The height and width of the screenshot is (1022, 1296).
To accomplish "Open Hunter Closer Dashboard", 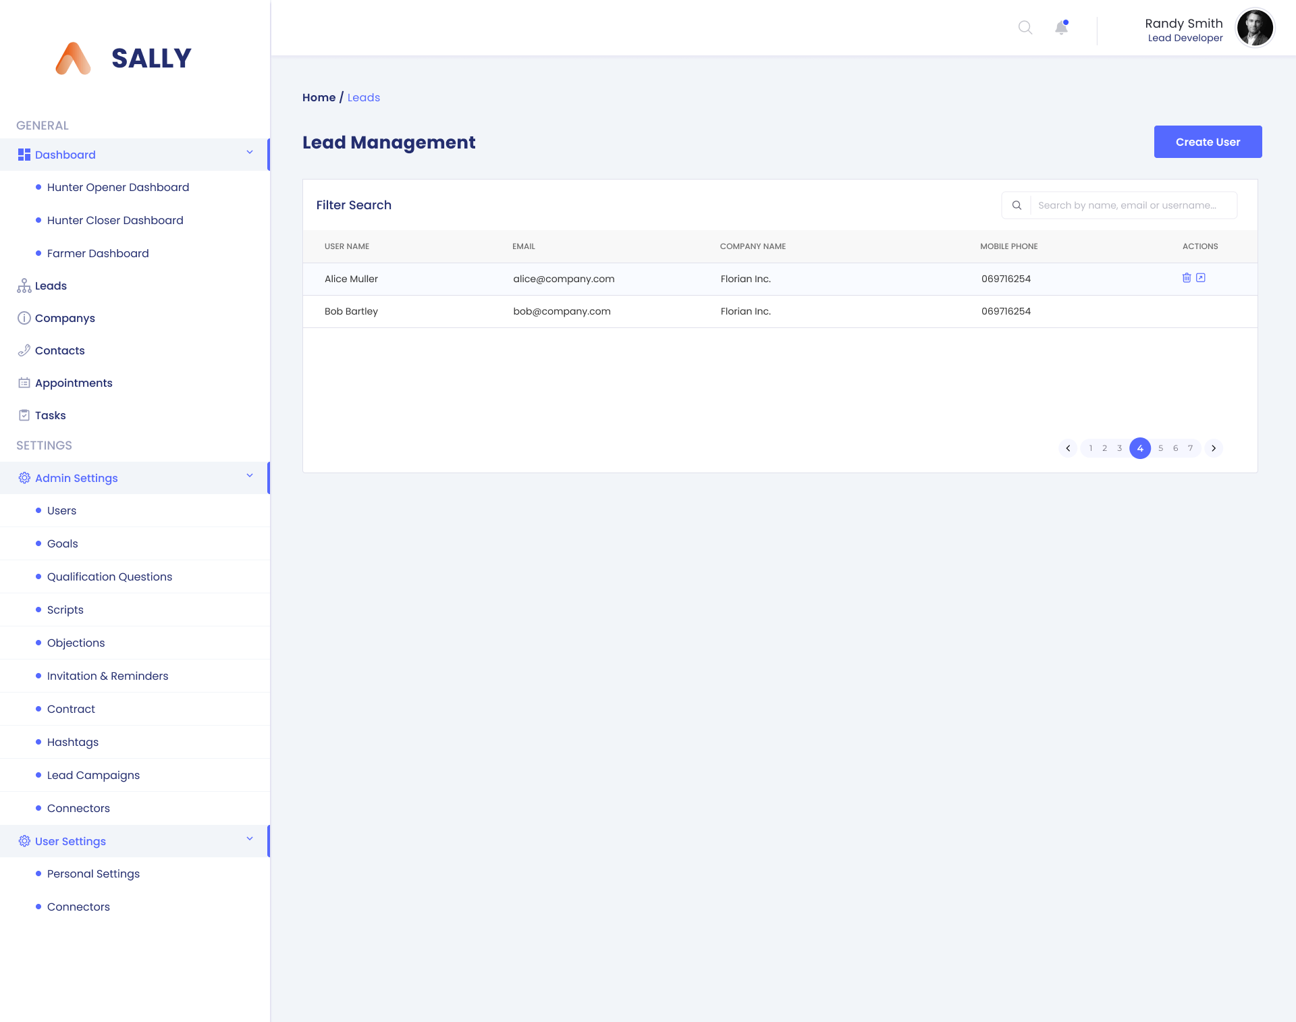I will (115, 220).
